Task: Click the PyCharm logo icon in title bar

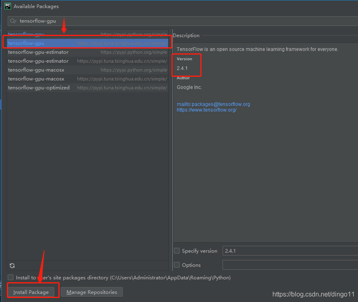Action: 8,6
